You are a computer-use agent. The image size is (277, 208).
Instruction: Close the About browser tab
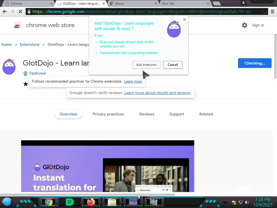click(156, 4)
